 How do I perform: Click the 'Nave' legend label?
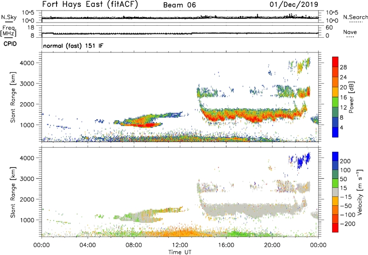pos(350,32)
